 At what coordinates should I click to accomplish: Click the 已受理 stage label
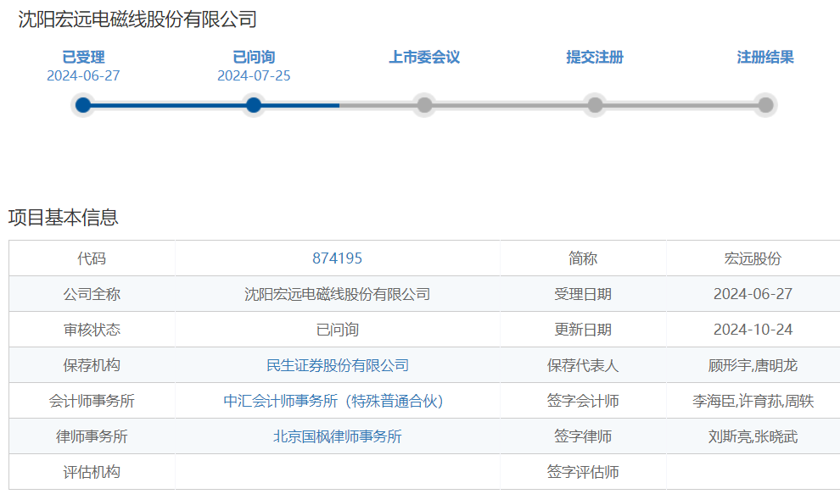pos(83,58)
